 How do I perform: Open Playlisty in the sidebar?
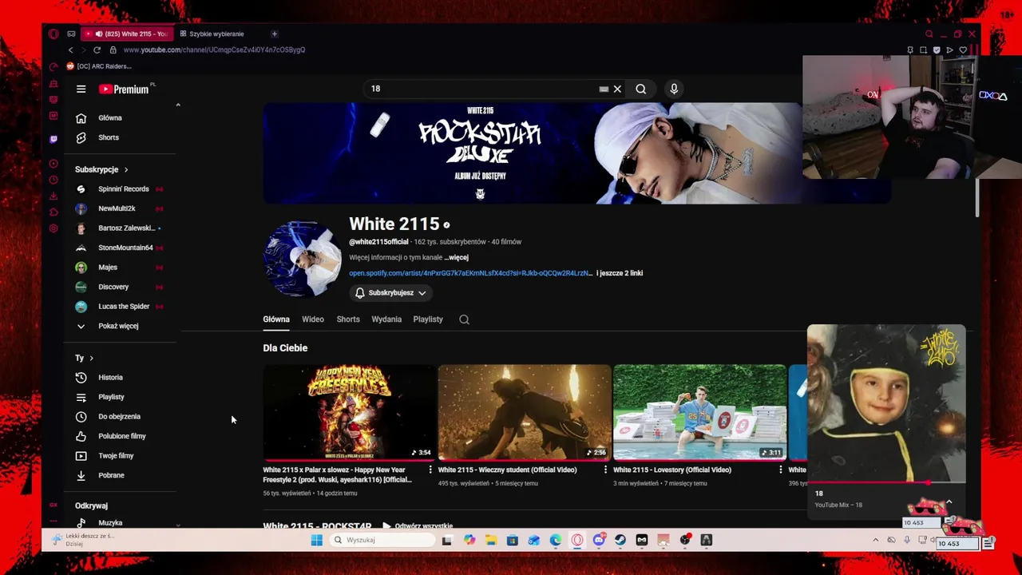point(110,397)
